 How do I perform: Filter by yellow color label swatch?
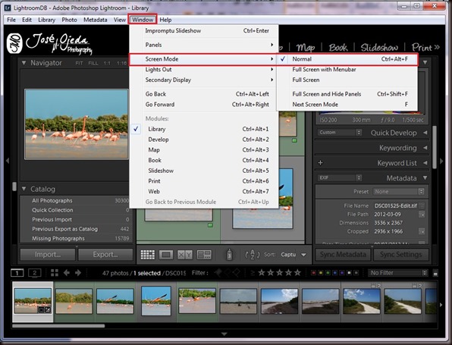(x=321, y=273)
